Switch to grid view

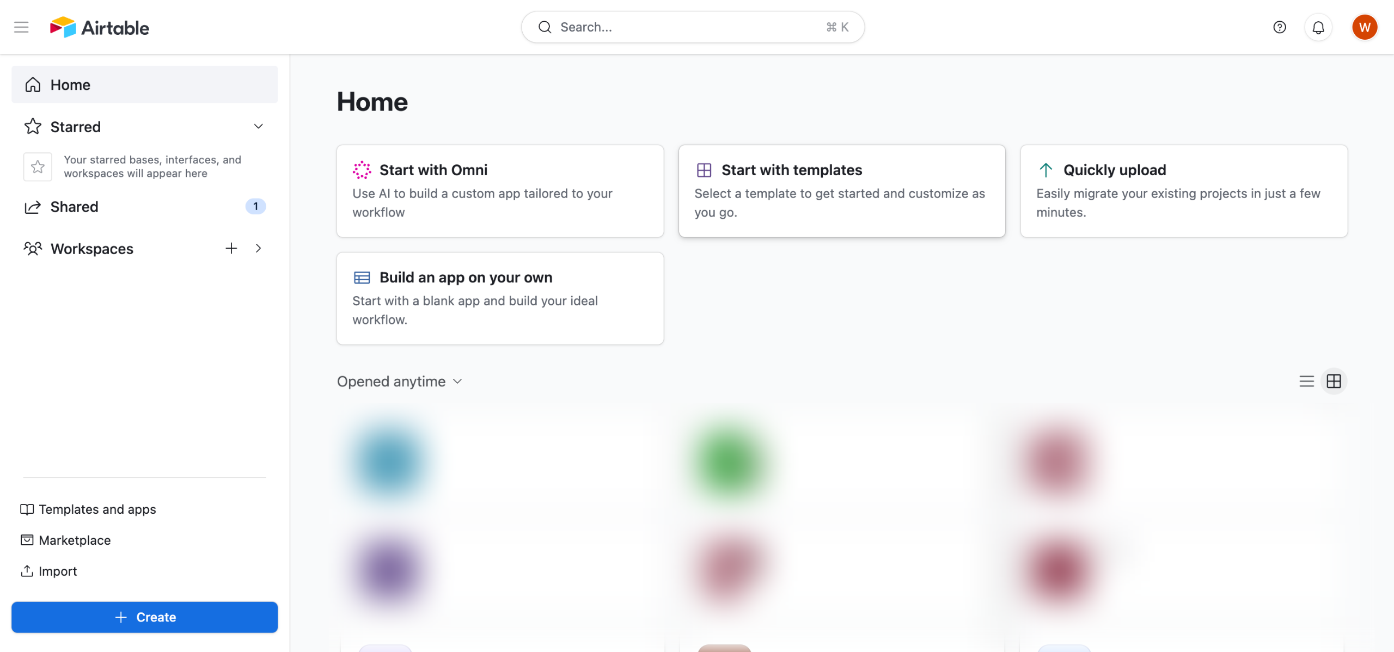point(1334,382)
